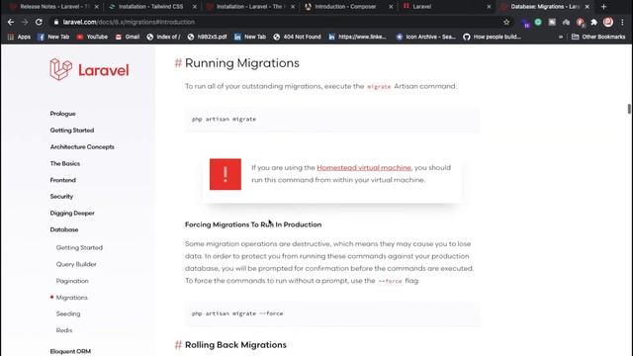Open the Redis page

pyautogui.click(x=63, y=330)
